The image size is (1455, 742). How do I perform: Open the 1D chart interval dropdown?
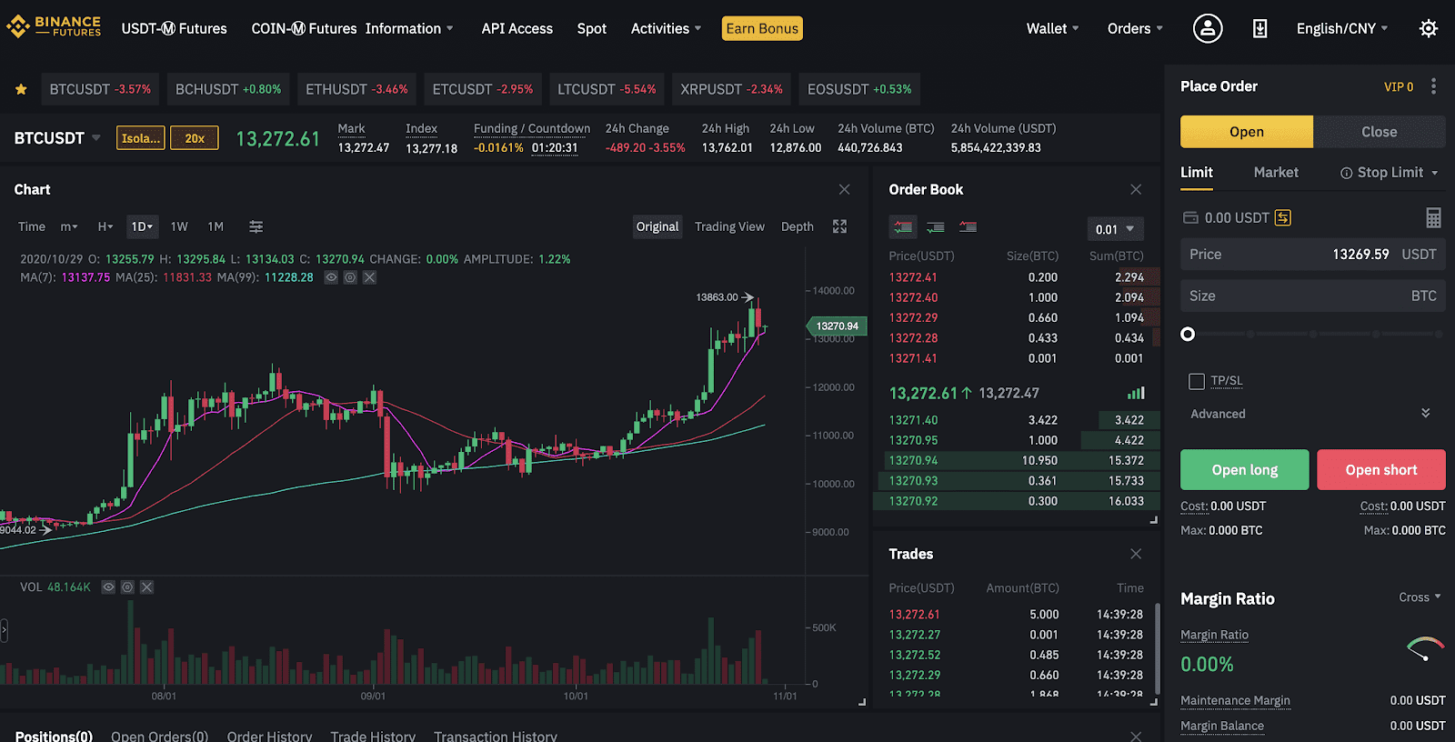point(142,226)
